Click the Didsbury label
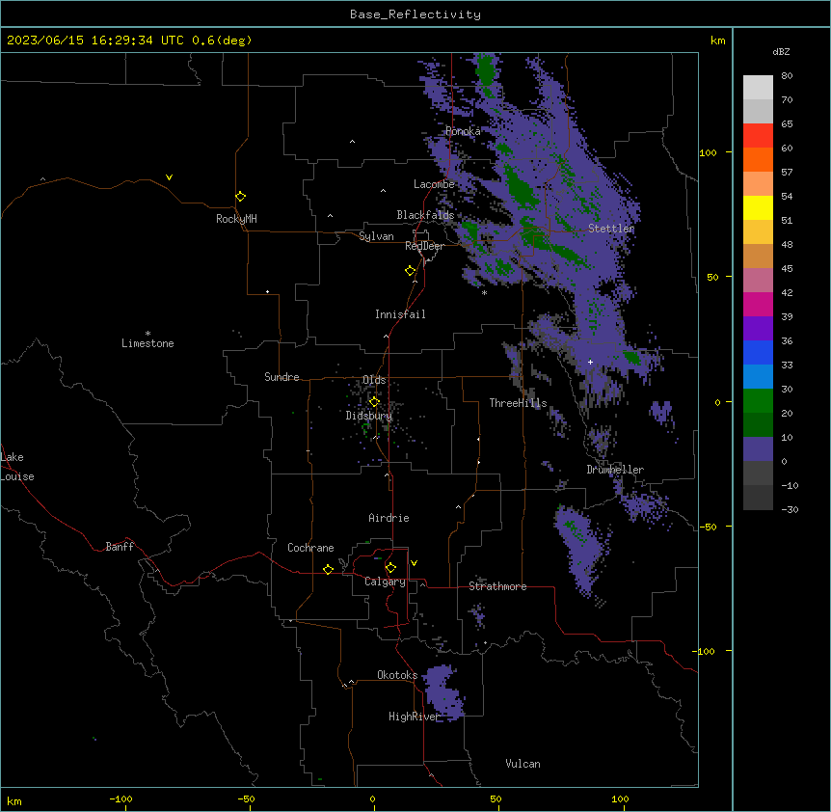The height and width of the screenshot is (812, 831). click(x=369, y=416)
